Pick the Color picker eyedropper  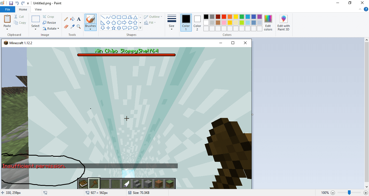click(x=72, y=26)
